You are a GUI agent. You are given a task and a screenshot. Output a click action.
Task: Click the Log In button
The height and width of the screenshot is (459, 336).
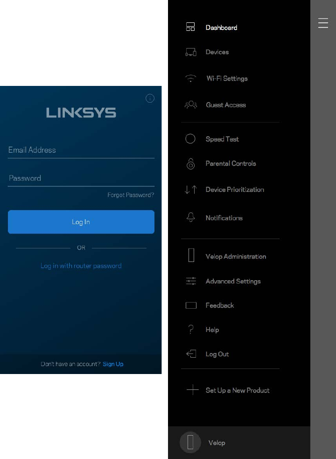pyautogui.click(x=81, y=222)
